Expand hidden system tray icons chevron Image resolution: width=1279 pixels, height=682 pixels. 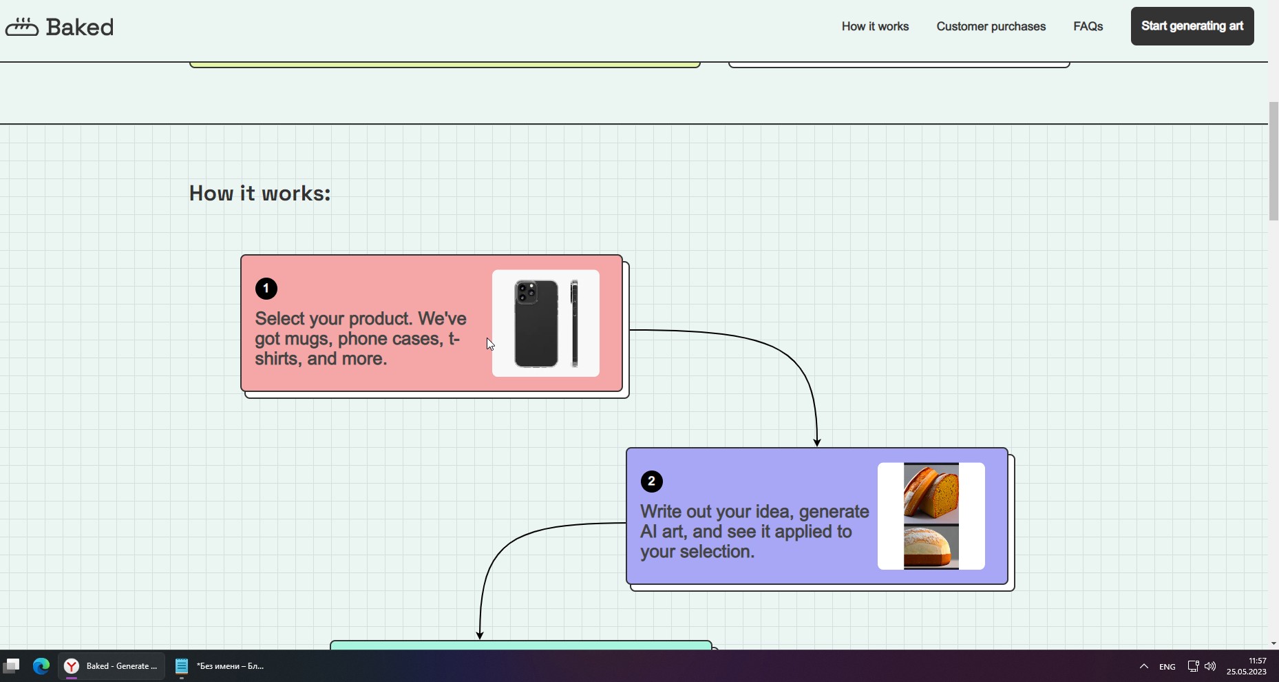pyautogui.click(x=1143, y=666)
